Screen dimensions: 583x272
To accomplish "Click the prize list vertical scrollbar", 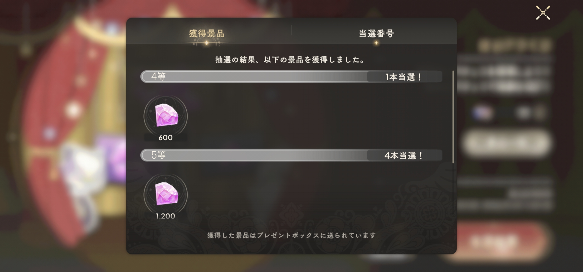I will coord(453,117).
